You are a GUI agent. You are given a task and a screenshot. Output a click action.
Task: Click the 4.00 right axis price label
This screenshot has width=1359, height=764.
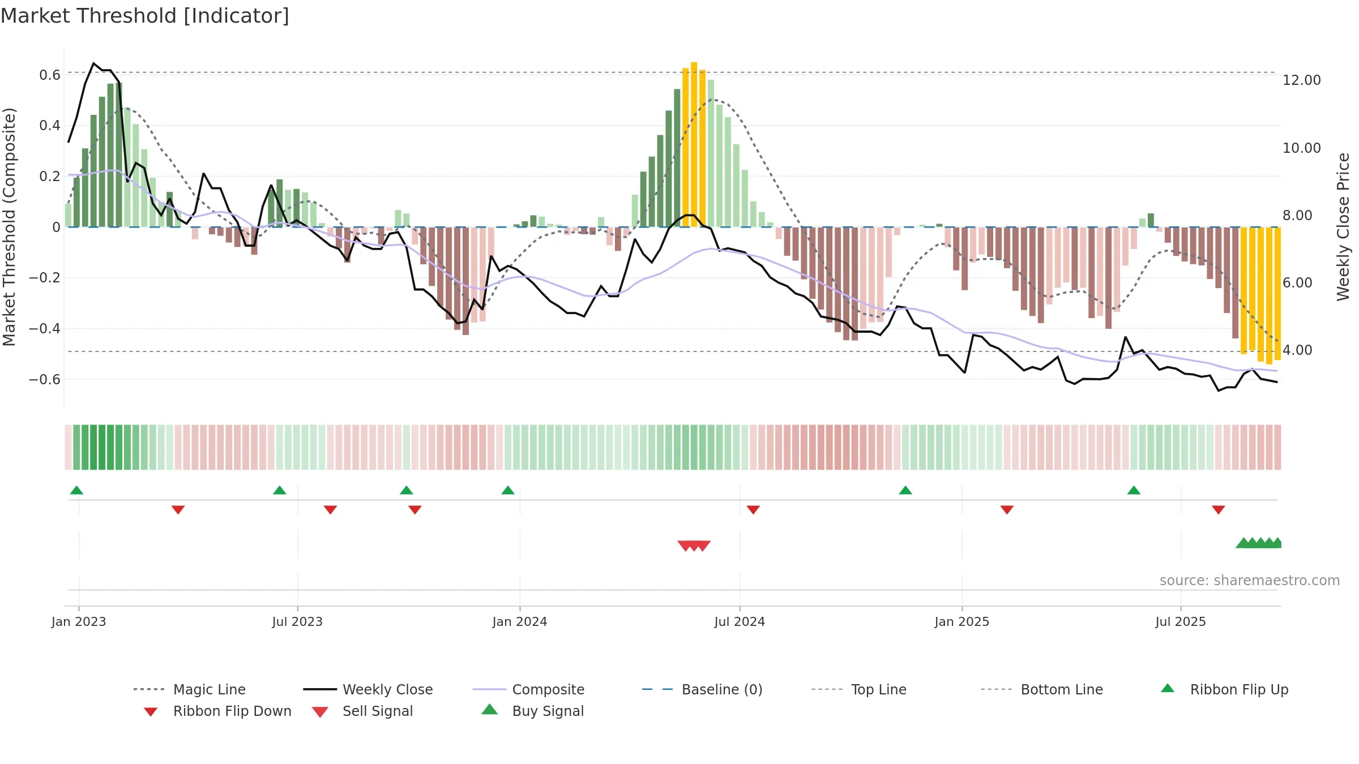[x=1297, y=350]
